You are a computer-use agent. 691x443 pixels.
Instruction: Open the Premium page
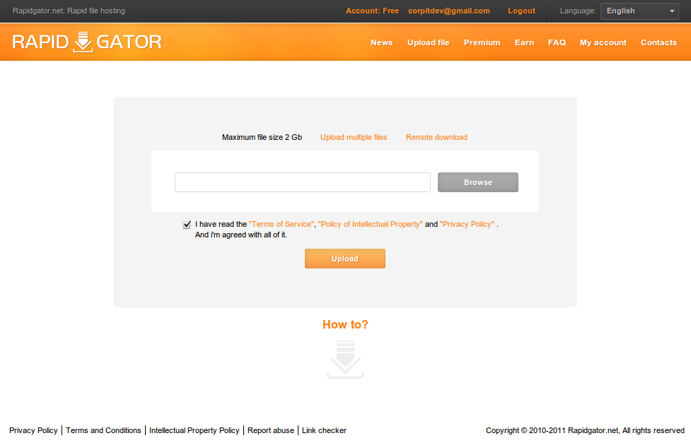[x=482, y=42]
